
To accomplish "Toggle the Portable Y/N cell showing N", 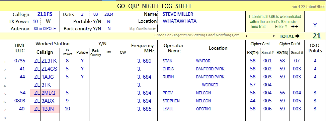I will point(109,21).
